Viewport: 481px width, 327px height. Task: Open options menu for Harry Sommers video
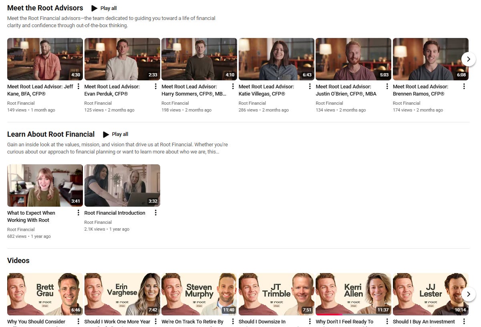233,86
